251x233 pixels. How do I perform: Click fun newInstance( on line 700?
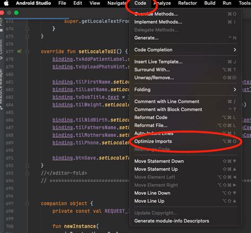pyautogui.click(x=76, y=226)
